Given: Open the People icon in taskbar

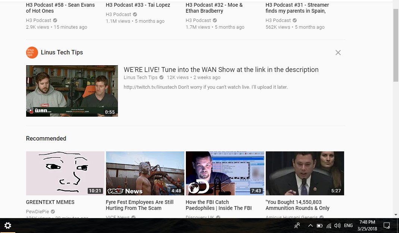Looking at the screenshot, I should [x=297, y=226].
